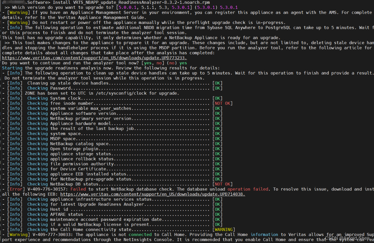Screen dimensions: 374x243
Task: Open the UPD714038 EEB download link
Action: click(x=153, y=194)
